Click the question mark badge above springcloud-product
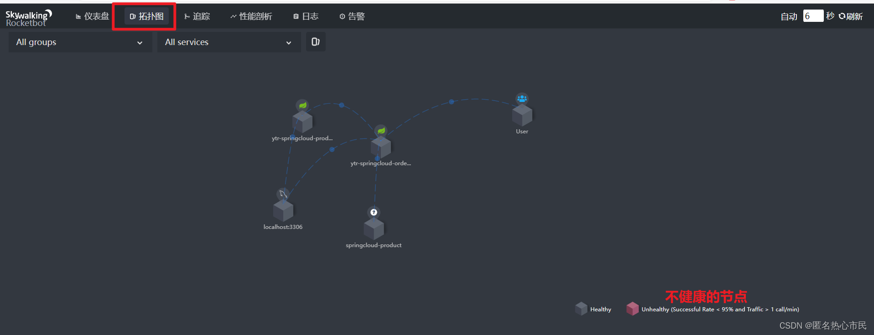 click(374, 212)
